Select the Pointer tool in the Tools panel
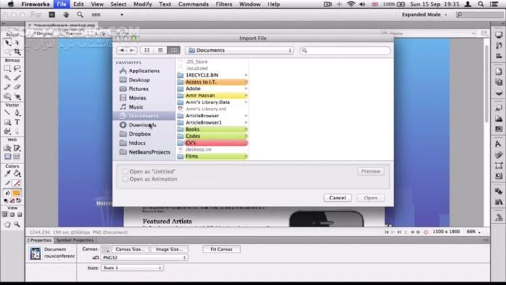Image resolution: width=506 pixels, height=285 pixels. [x=7, y=42]
